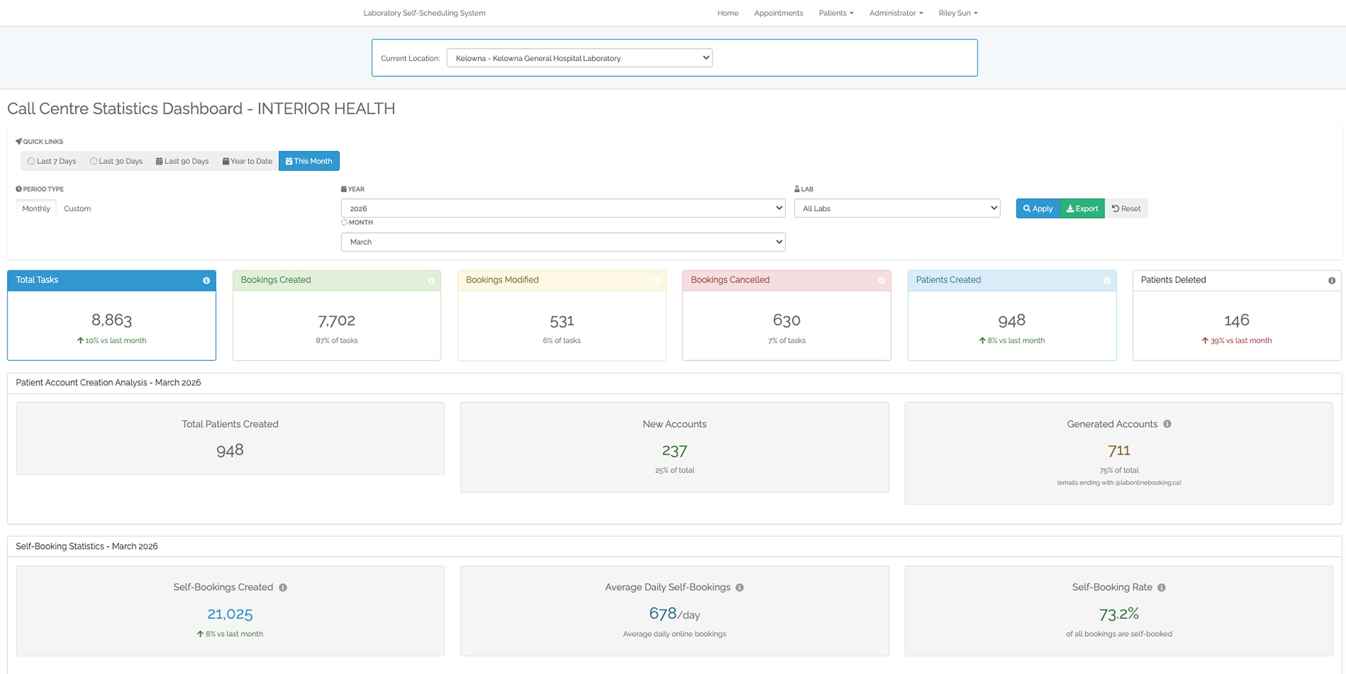Screen dimensions: 1346x674
Task: Click the clock icon beside Period Type
Action: [19, 189]
